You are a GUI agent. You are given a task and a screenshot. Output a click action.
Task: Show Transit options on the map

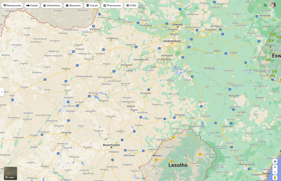[92, 5]
